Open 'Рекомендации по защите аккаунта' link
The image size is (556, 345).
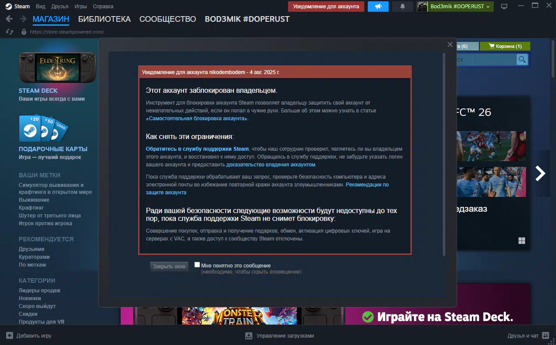267,189
